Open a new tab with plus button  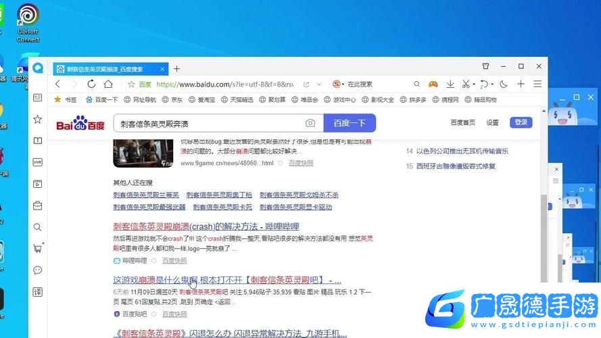pos(176,69)
